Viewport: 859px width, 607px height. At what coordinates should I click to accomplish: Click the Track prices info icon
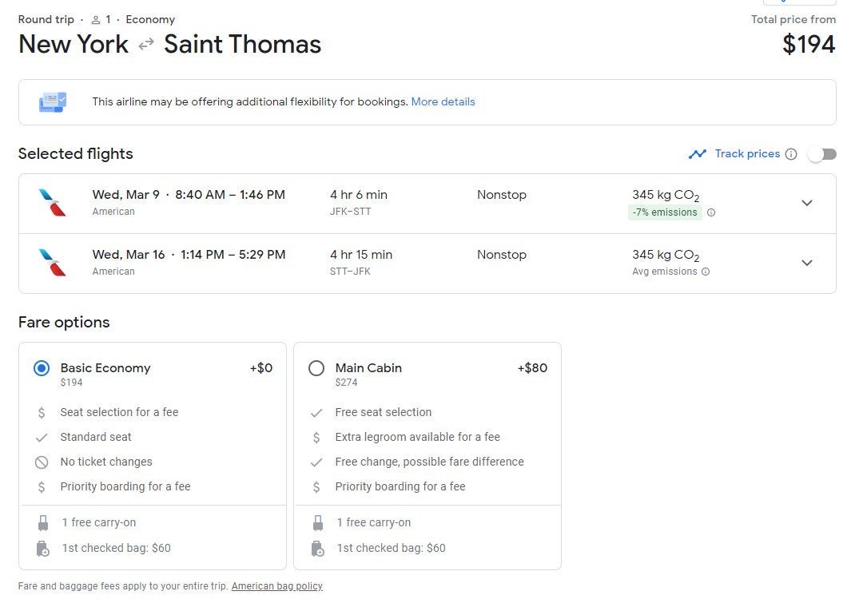tap(791, 154)
